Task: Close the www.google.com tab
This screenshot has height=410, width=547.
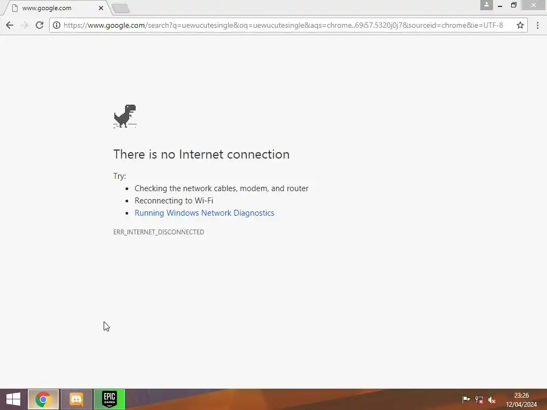Action: tap(101, 8)
